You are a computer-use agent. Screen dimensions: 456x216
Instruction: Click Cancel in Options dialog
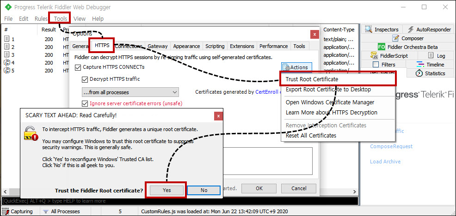pyautogui.click(x=299, y=188)
